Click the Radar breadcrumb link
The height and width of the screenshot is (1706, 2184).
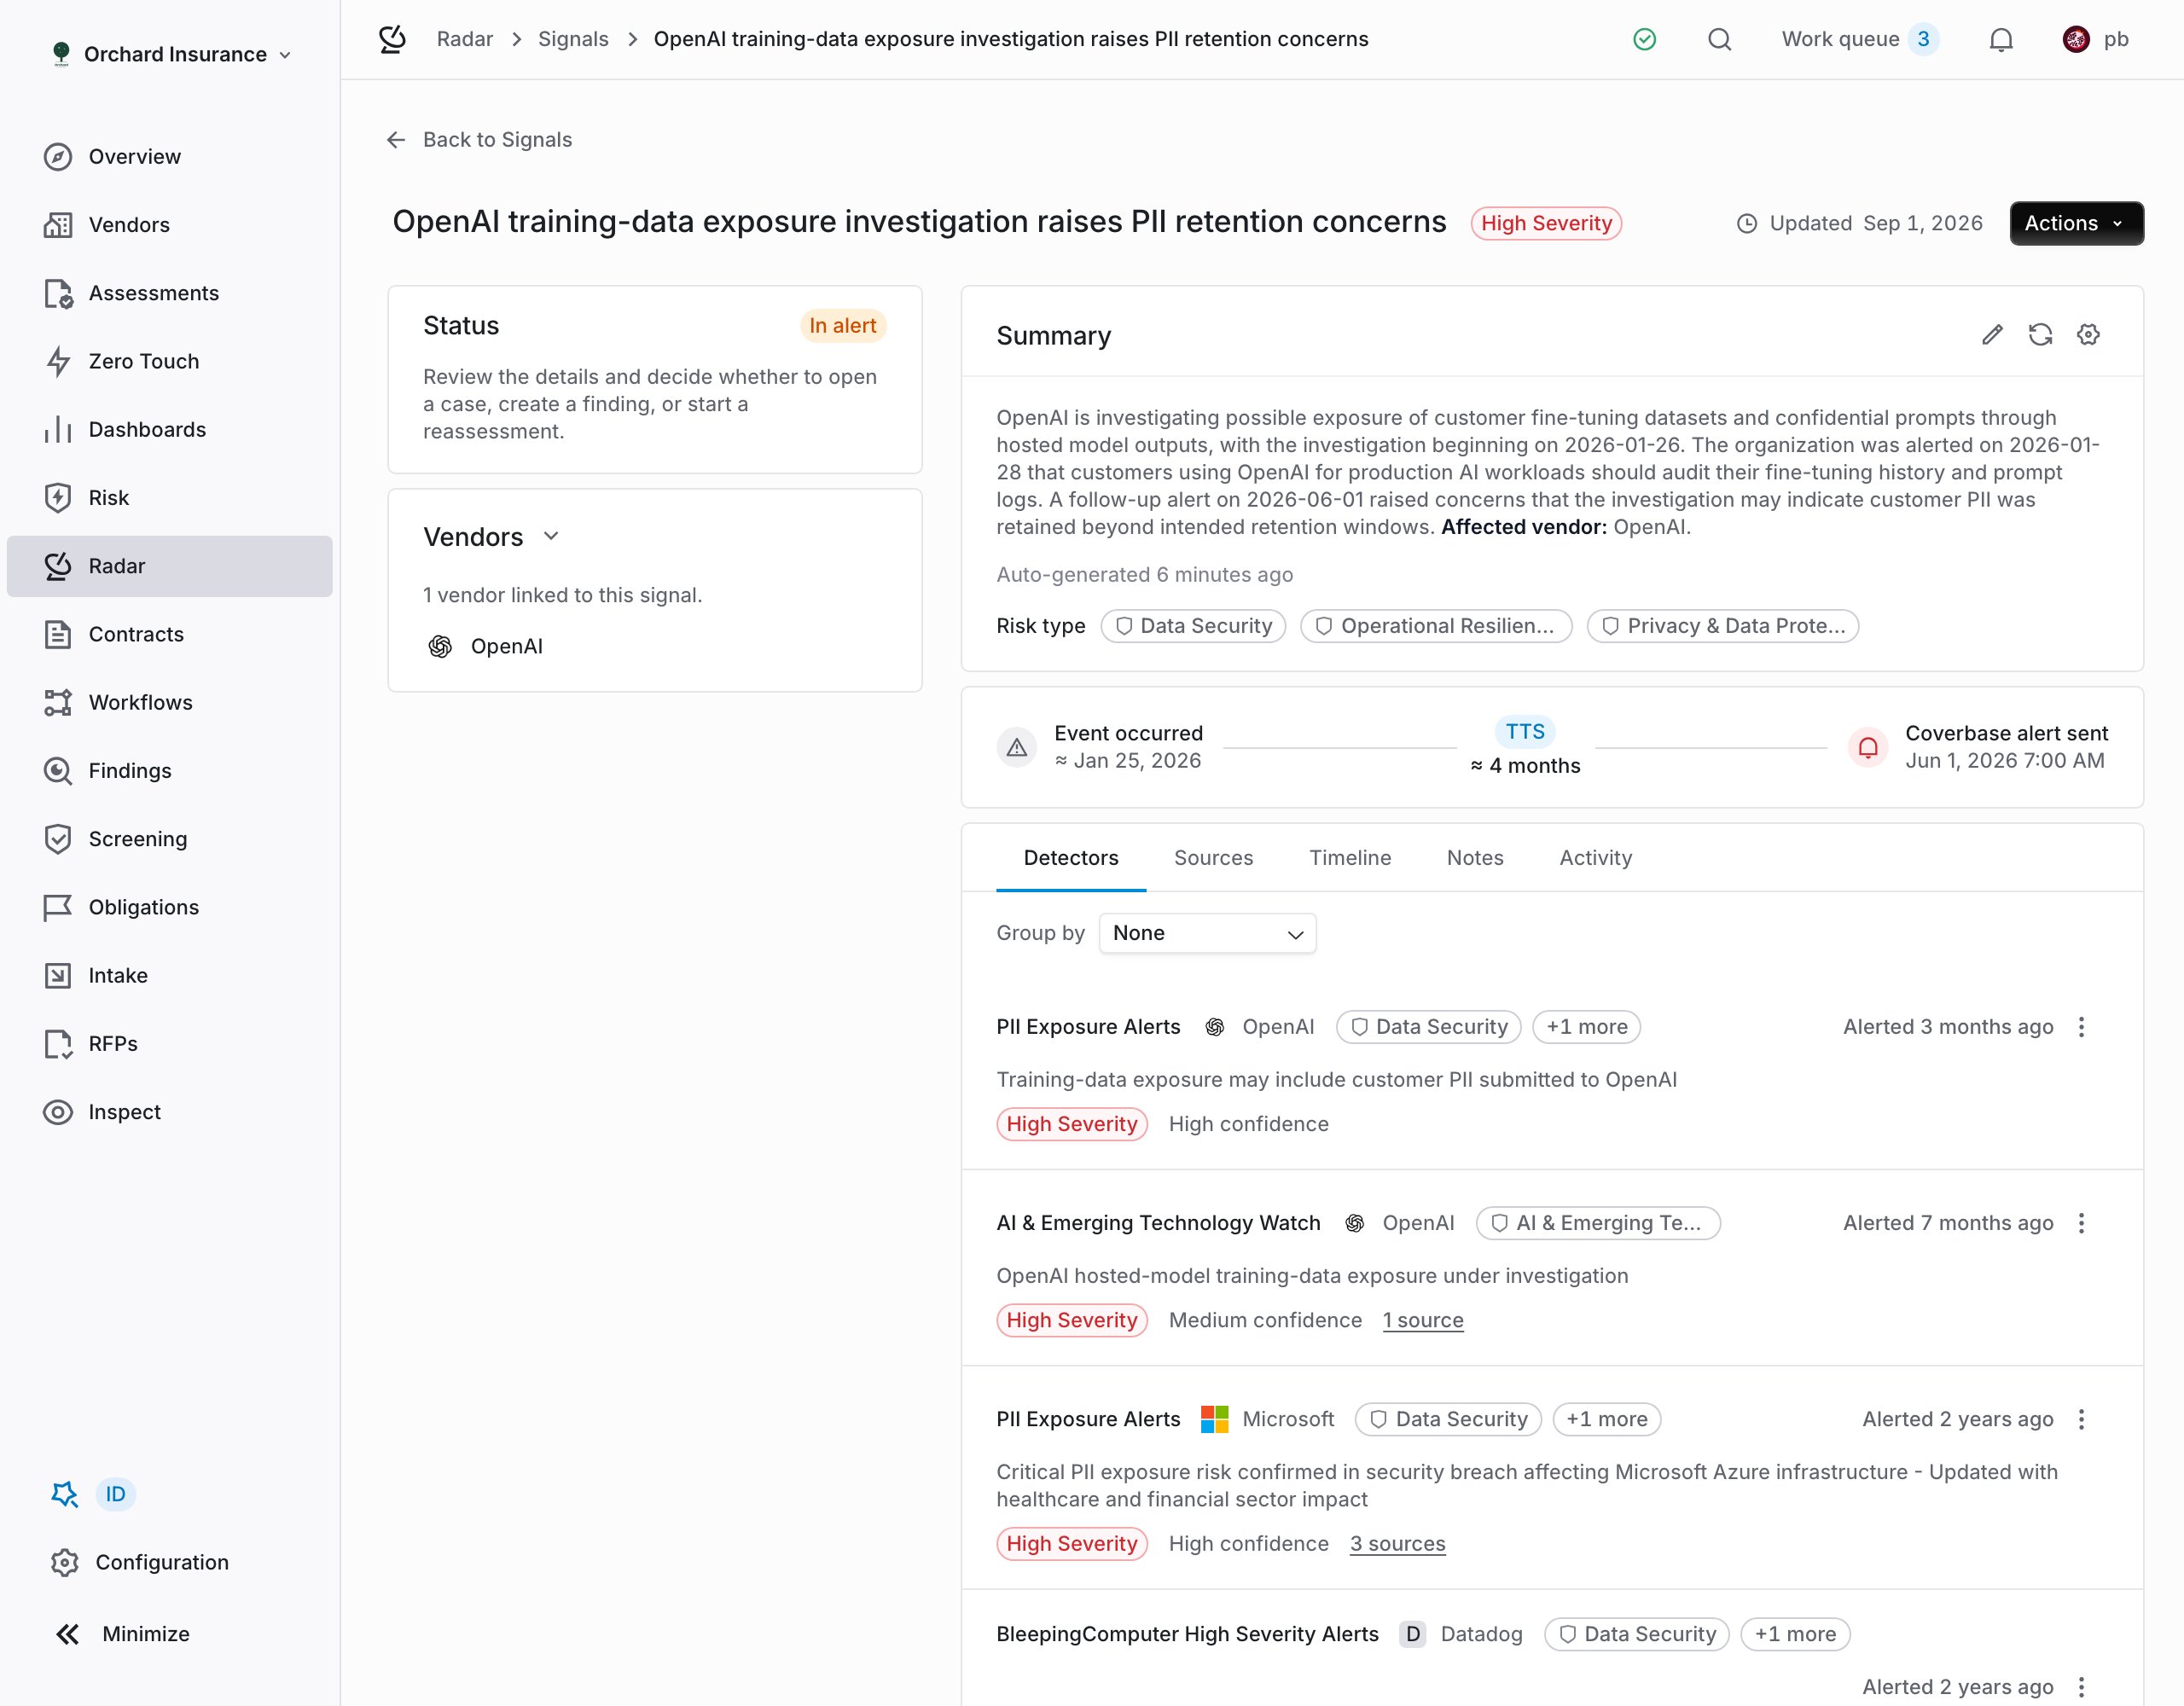tap(465, 39)
